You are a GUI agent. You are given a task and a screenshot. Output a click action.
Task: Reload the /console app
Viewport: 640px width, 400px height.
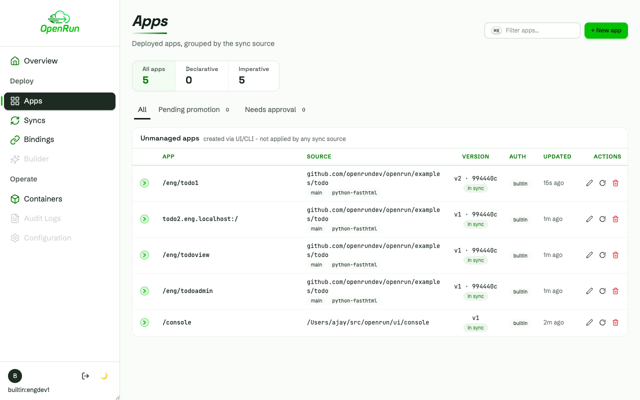(602, 322)
